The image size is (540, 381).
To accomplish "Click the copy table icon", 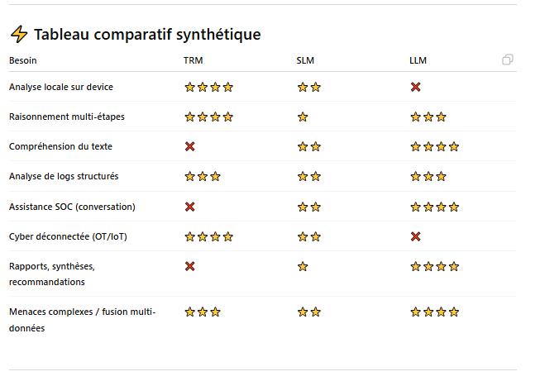I will 508,60.
